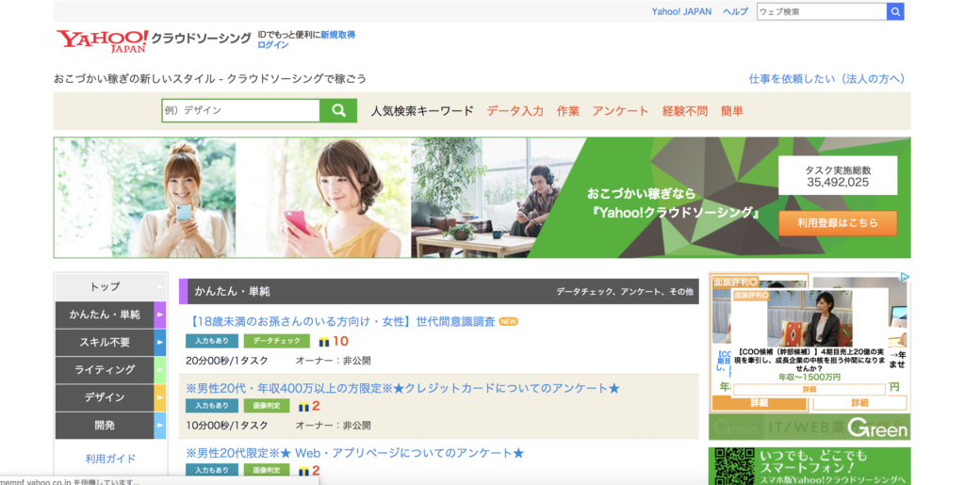Viewport: 965px width, 485px height.
Task: Click the blue arrow beside スキル不要
Action: (x=160, y=343)
